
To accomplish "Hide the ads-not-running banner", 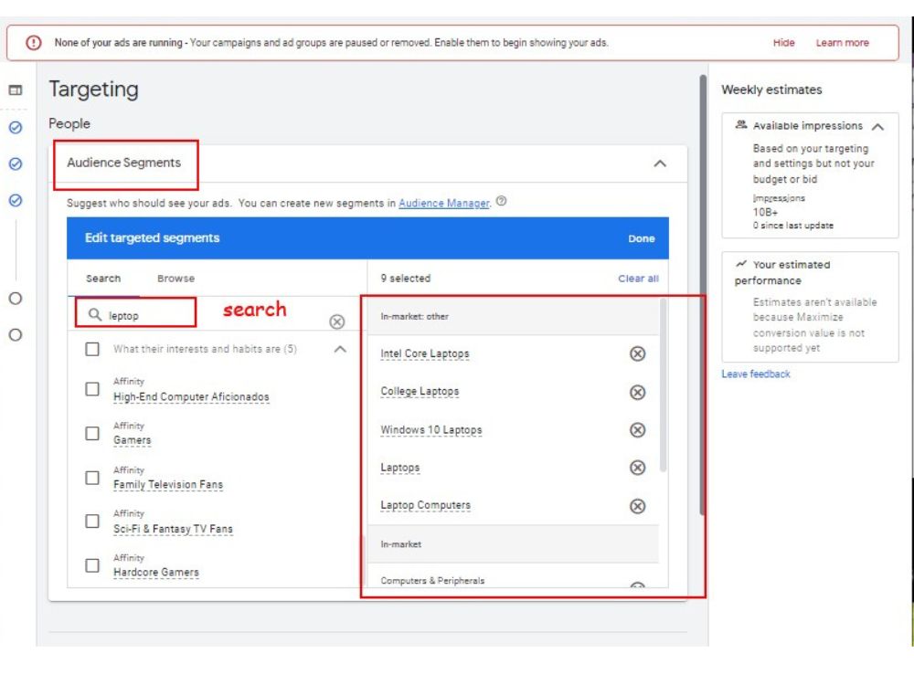I will coord(783,43).
